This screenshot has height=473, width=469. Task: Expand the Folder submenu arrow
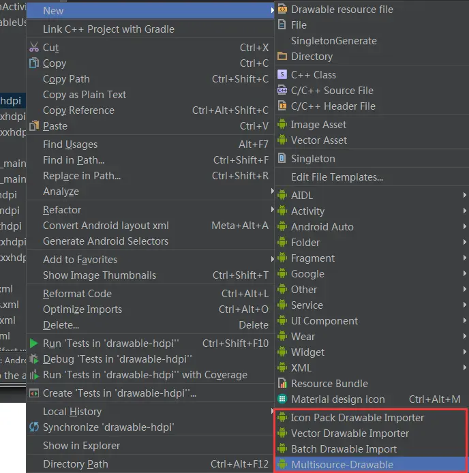pyautogui.click(x=465, y=242)
